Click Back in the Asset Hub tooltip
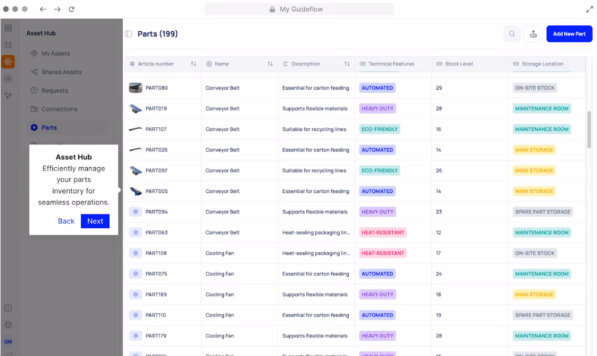Screen dimensions: 597x356 click(66, 221)
